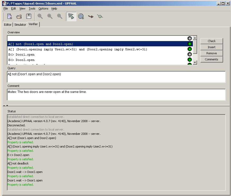Collapse the Status pane with the down-triangle on the divider

[7, 105]
